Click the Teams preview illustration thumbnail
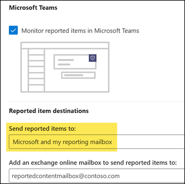Image resolution: width=185 pixels, height=184 pixels. [65, 67]
